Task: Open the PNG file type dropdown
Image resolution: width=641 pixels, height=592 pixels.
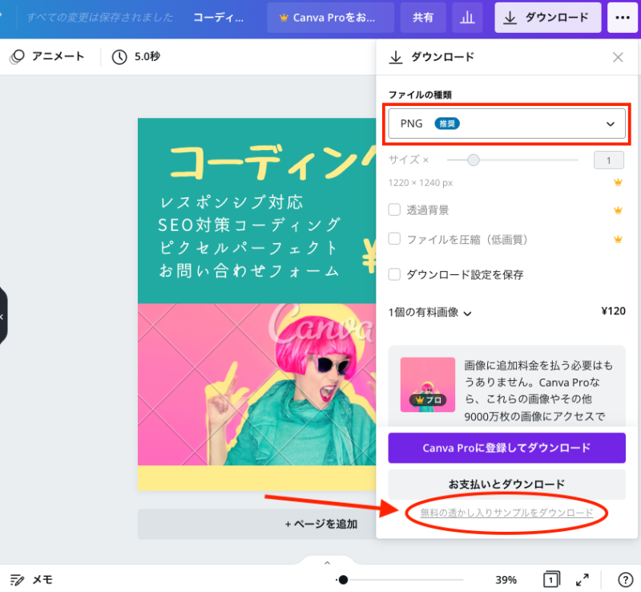Action: point(506,124)
